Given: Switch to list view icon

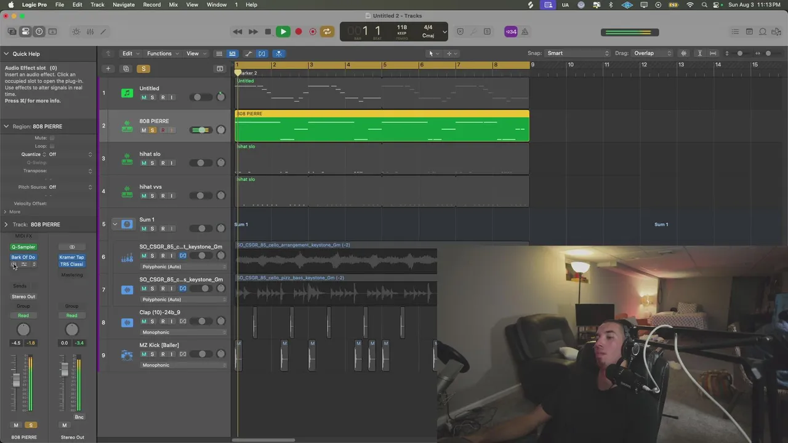Looking at the screenshot, I should pyautogui.click(x=232, y=54).
